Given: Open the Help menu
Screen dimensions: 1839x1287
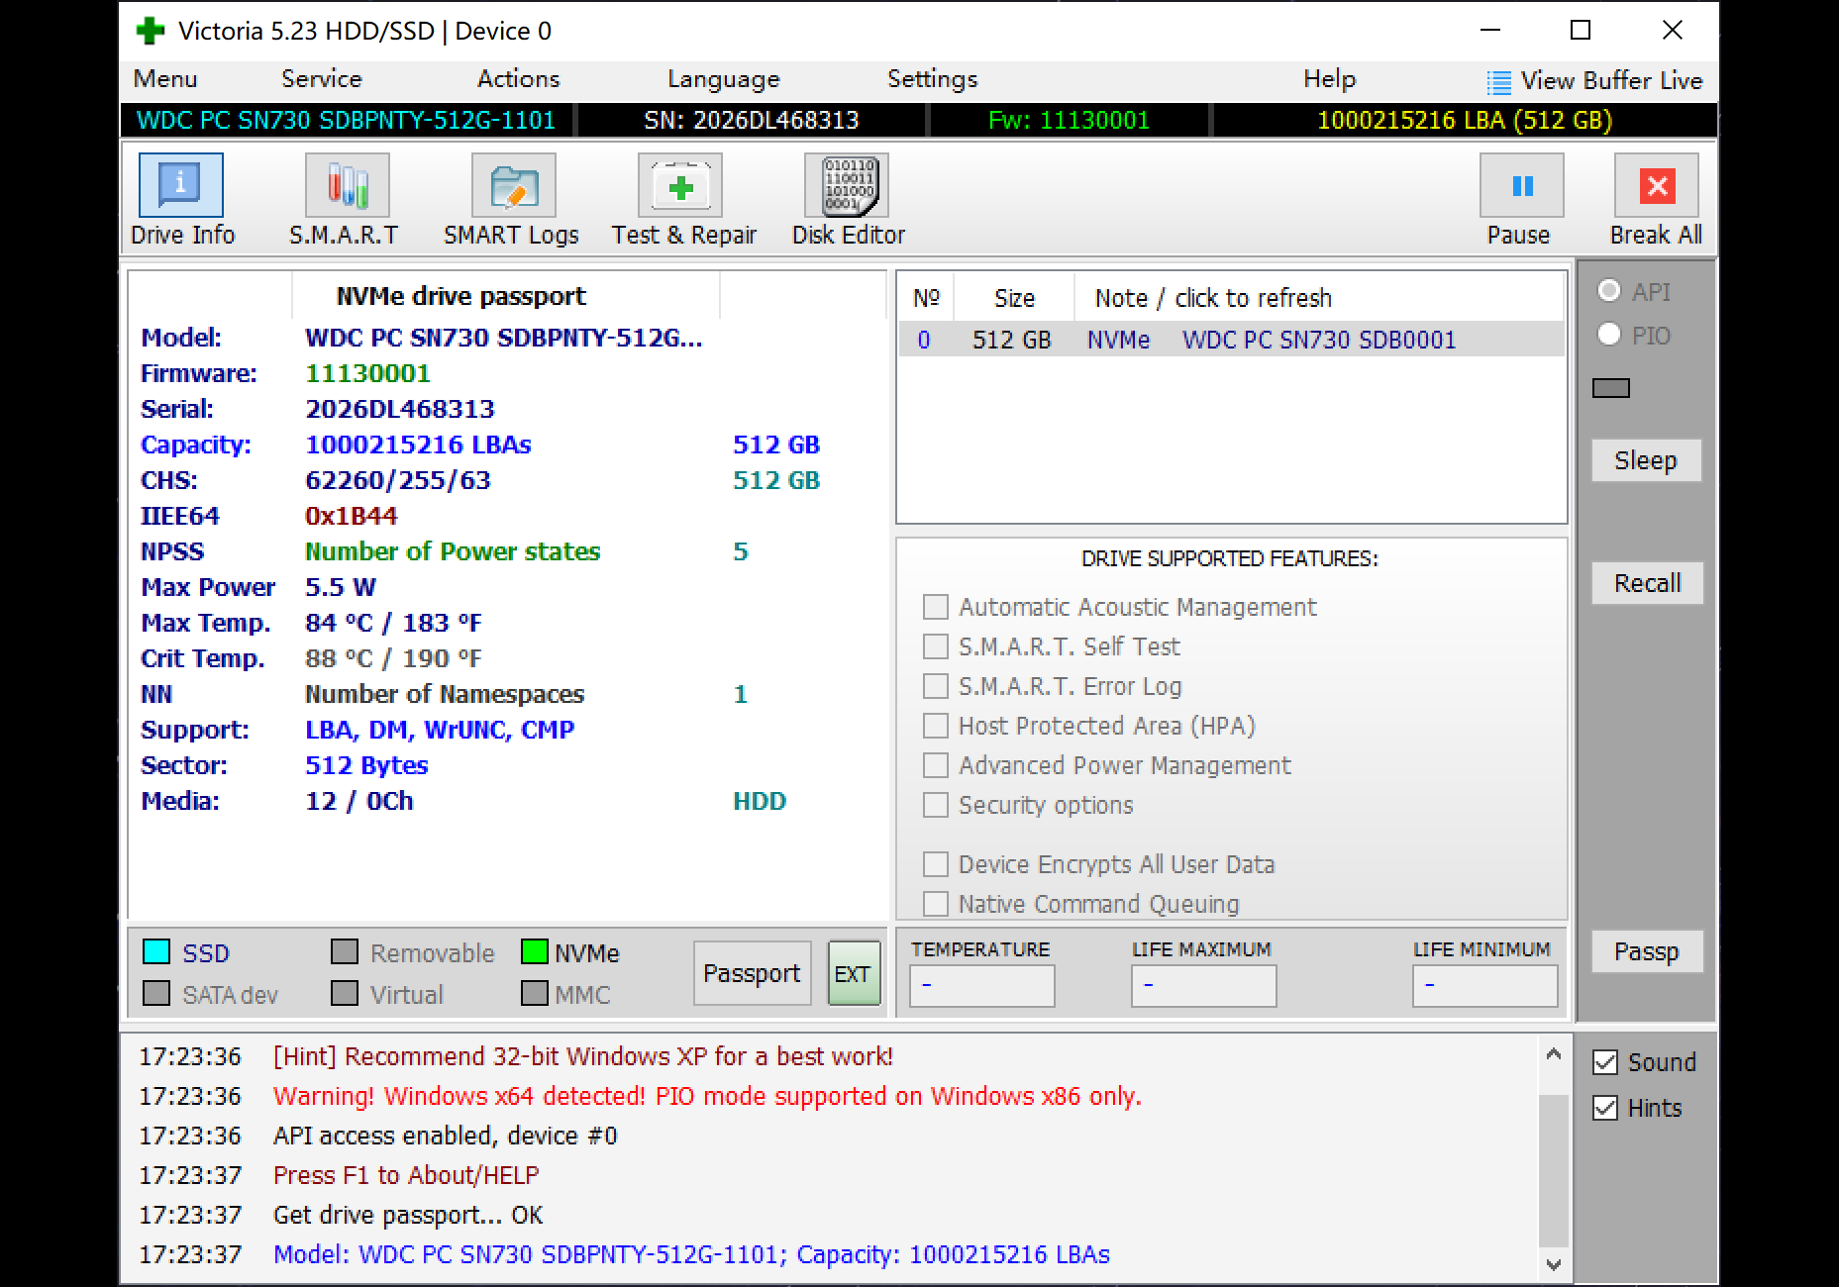Looking at the screenshot, I should [x=1329, y=79].
